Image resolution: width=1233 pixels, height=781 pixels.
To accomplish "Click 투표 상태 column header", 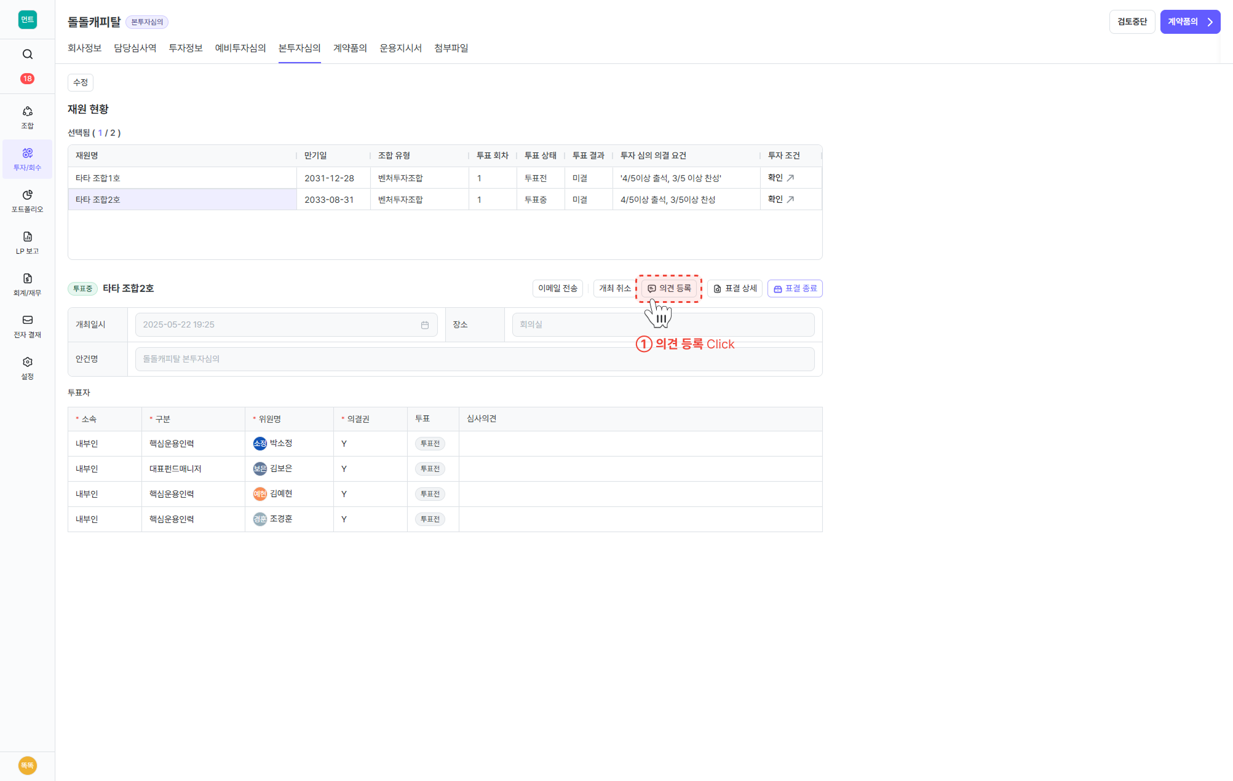I will tap(541, 155).
